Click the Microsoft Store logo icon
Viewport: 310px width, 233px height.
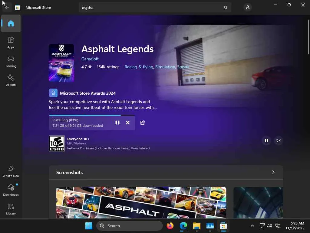(x=17, y=8)
